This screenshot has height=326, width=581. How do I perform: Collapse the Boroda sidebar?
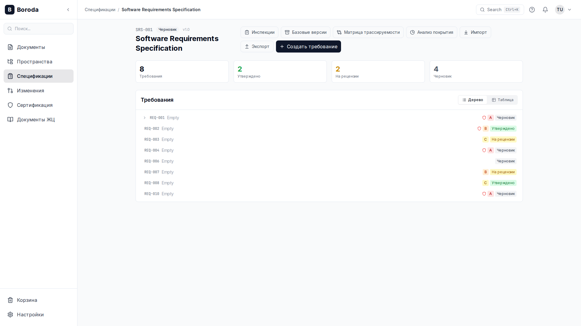68,10
